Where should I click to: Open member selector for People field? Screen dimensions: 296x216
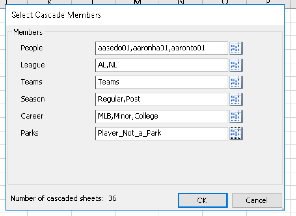click(x=236, y=48)
